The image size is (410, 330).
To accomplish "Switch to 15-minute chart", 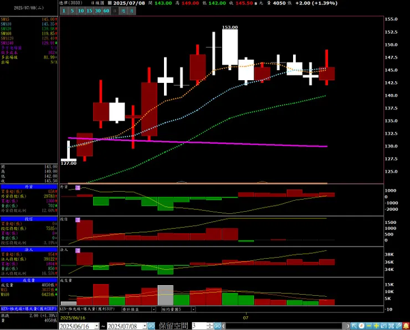I will click(x=89, y=11).
